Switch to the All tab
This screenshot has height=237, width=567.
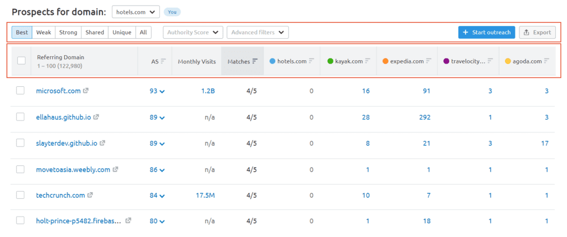(x=143, y=32)
